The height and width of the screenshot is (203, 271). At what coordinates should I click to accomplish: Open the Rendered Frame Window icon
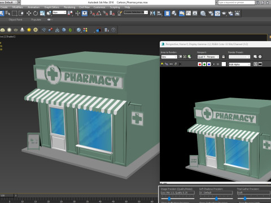coord(217,13)
